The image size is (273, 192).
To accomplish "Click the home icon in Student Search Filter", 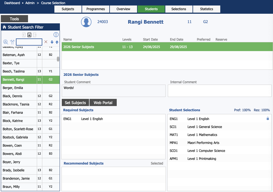I will (x=4, y=27).
